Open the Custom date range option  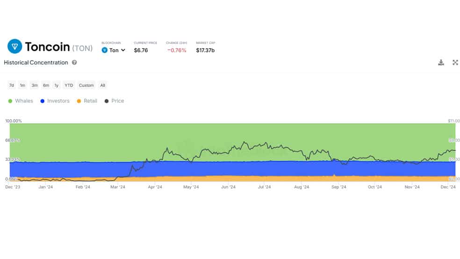(x=86, y=86)
